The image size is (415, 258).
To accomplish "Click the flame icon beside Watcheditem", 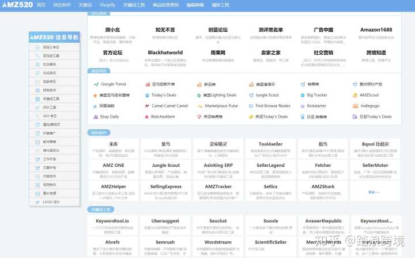I will (x=146, y=117).
